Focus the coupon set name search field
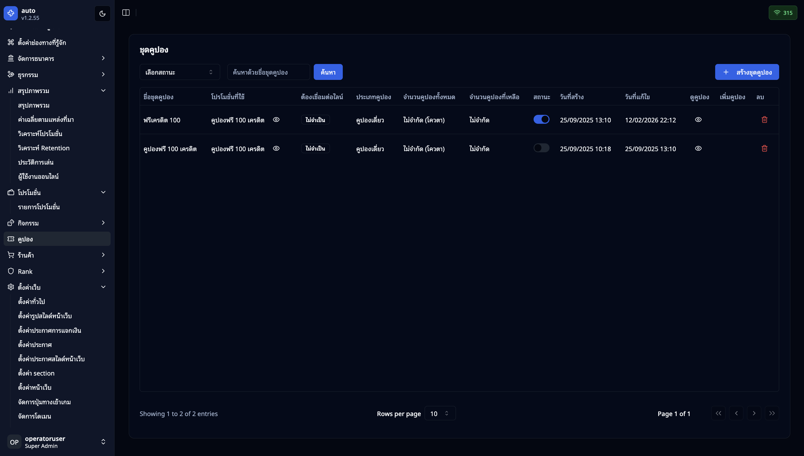This screenshot has height=456, width=804. (268, 72)
